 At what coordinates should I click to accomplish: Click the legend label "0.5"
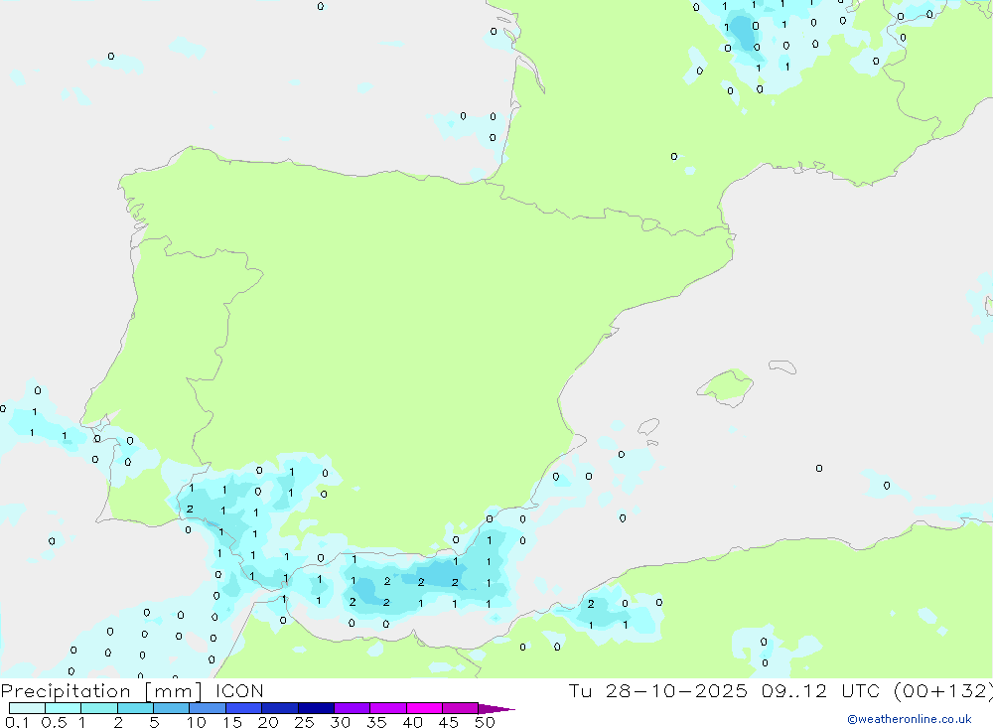pos(54,722)
